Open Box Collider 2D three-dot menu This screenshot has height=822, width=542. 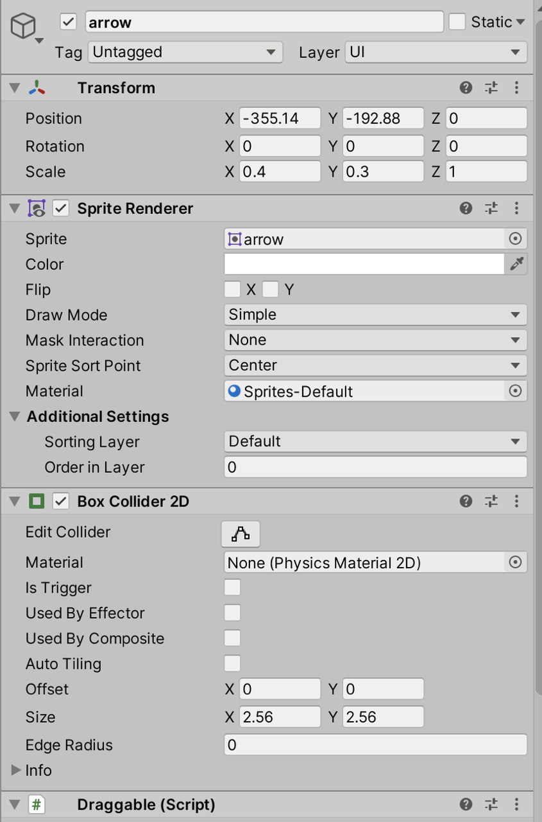pyautogui.click(x=516, y=501)
